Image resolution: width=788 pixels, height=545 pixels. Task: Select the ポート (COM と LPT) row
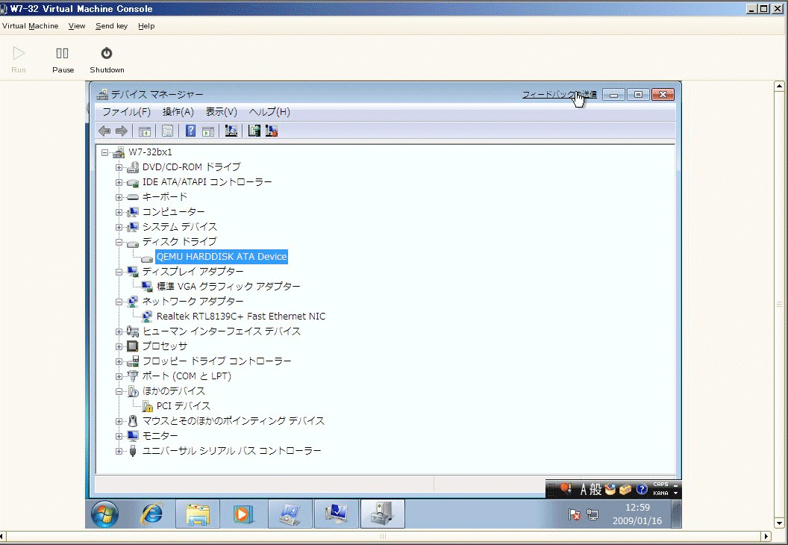tap(187, 376)
